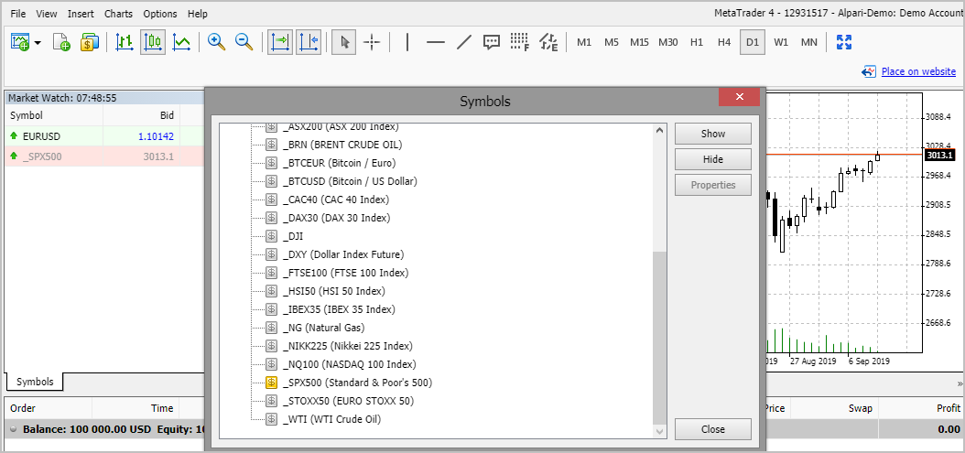Draw a vertical line
Image resolution: width=965 pixels, height=453 pixels.
click(x=407, y=42)
